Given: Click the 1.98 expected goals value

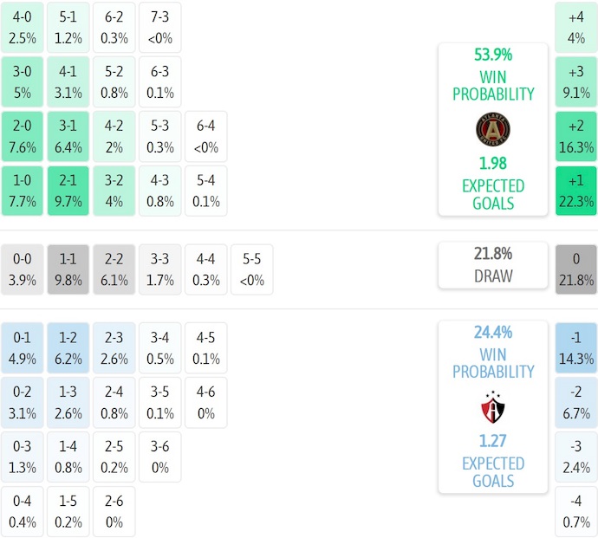Looking at the screenshot, I should (x=493, y=163).
